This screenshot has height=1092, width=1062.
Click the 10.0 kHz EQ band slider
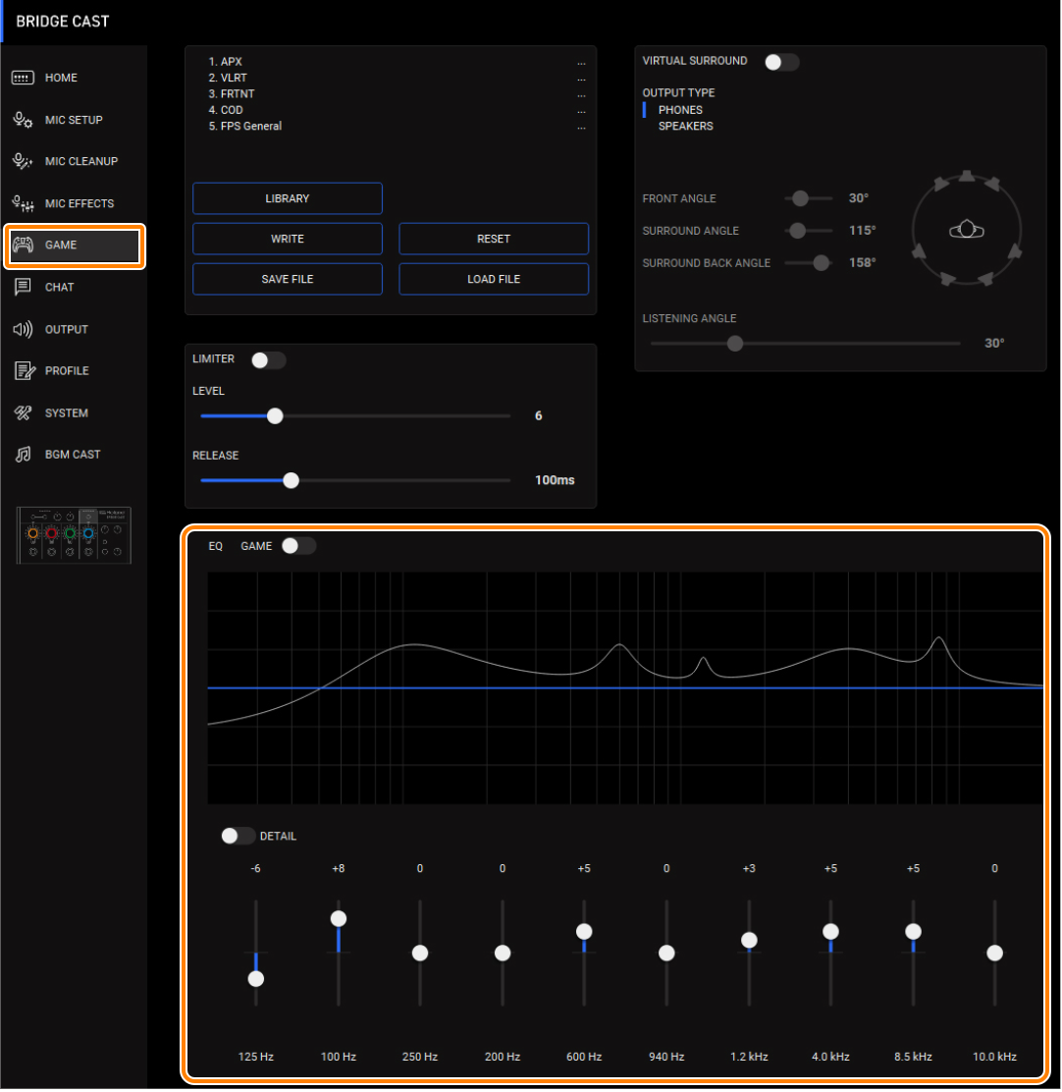coord(994,953)
